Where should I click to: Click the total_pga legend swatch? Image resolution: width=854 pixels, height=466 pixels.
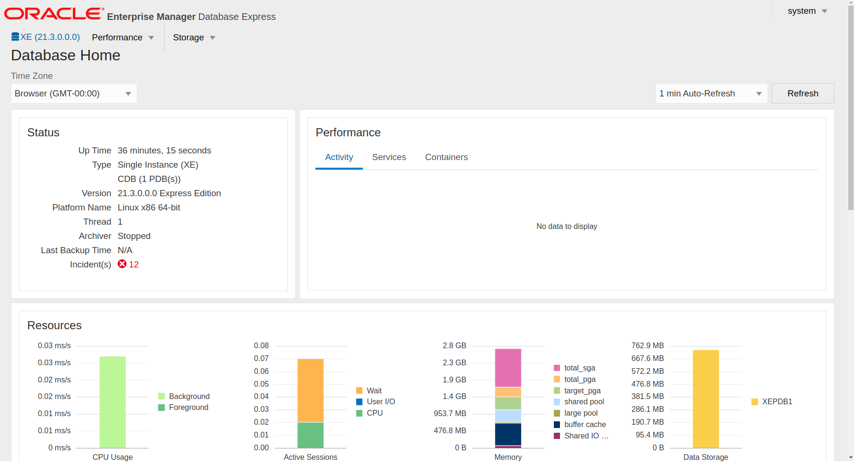click(557, 379)
